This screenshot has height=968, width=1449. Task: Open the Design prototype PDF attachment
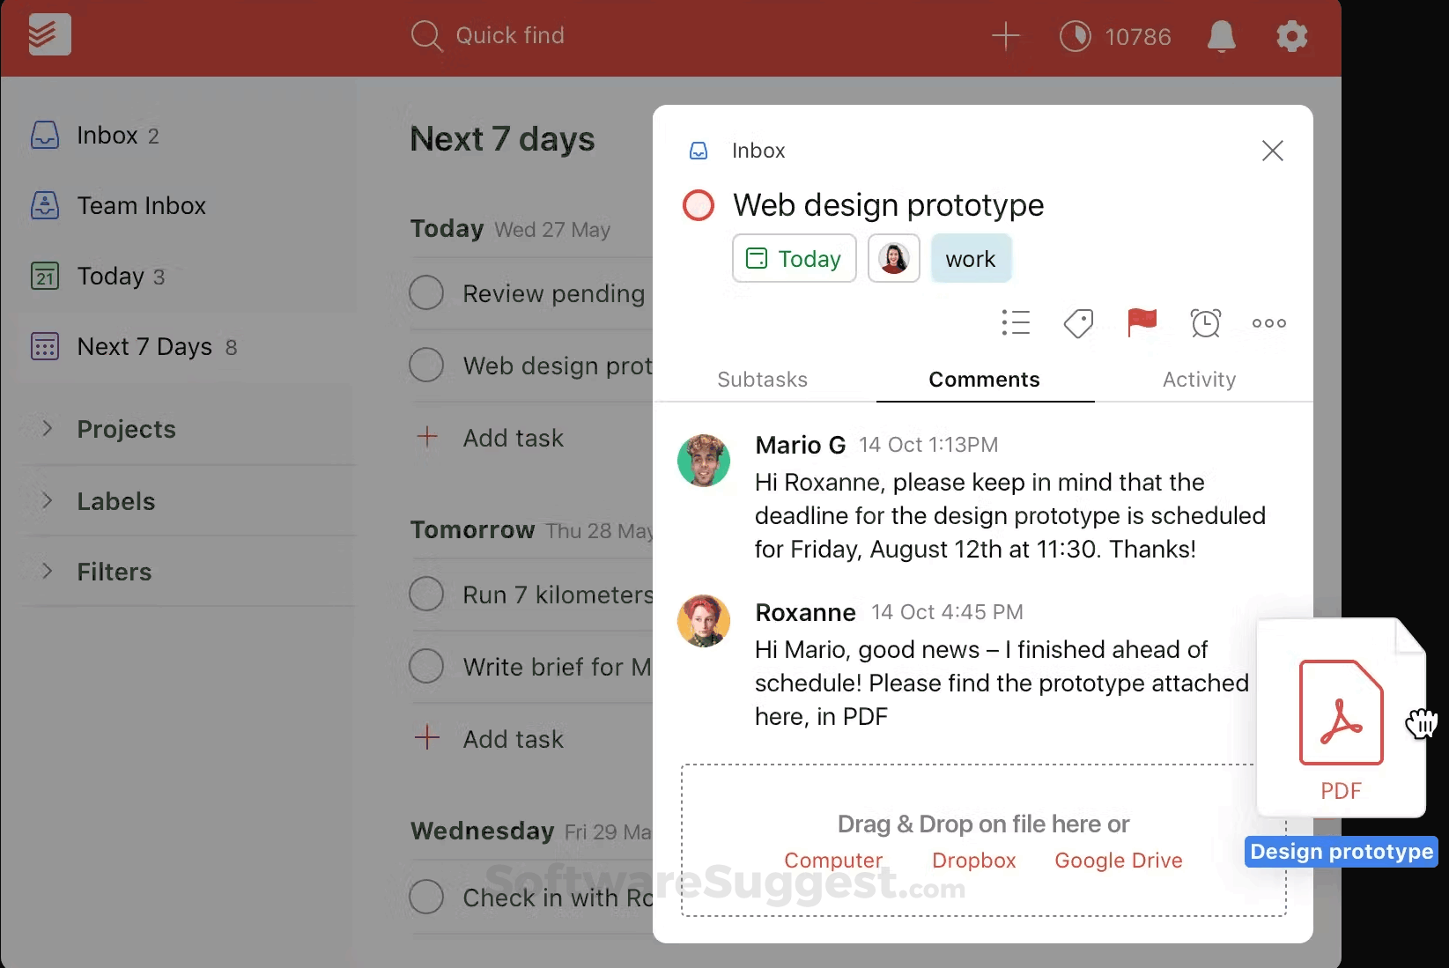[1341, 716]
